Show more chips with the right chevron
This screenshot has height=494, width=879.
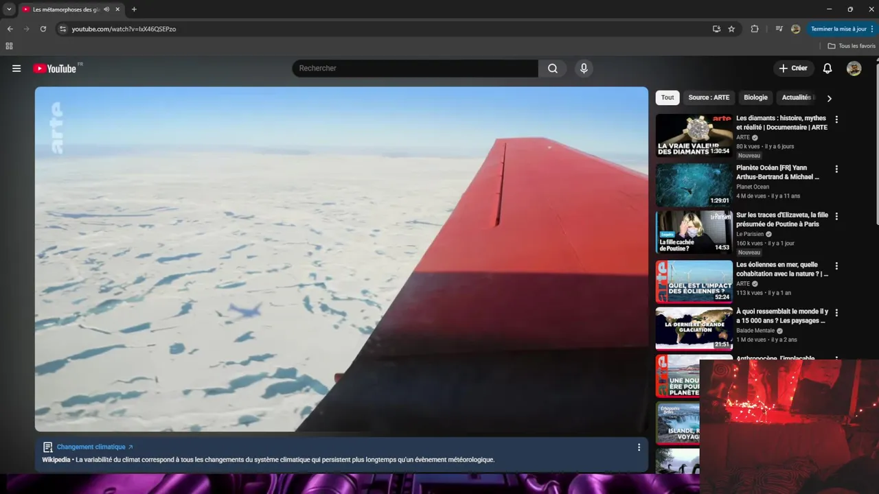(x=829, y=98)
